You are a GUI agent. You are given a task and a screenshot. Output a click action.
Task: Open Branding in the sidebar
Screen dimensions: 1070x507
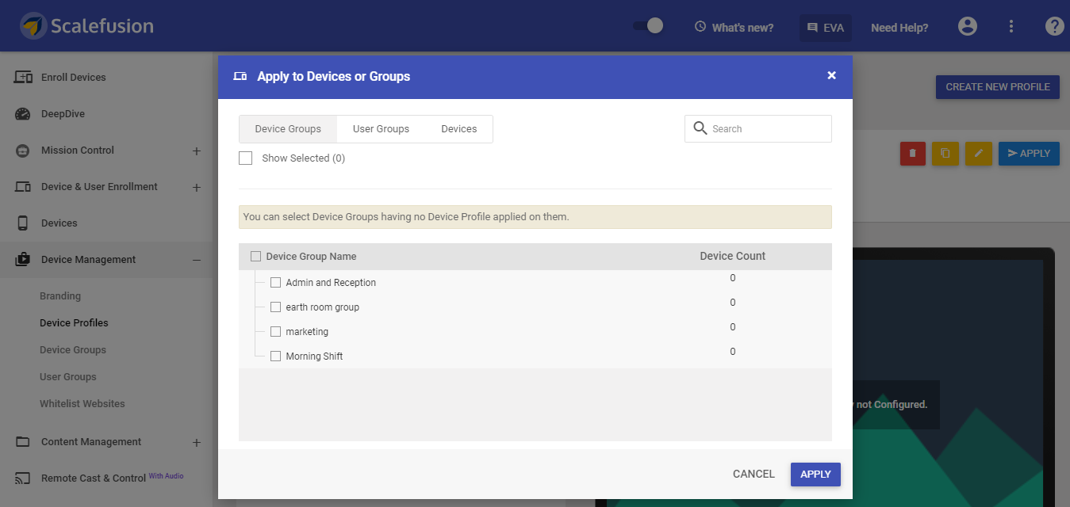click(60, 296)
